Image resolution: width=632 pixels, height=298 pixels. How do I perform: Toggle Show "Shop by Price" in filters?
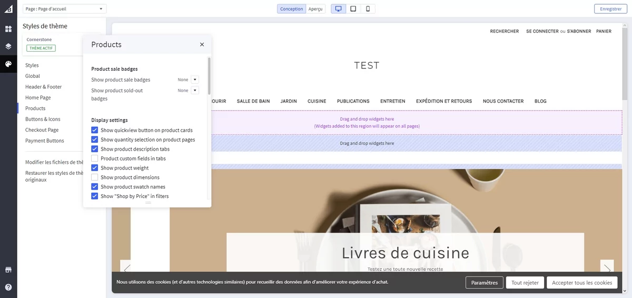click(x=95, y=196)
